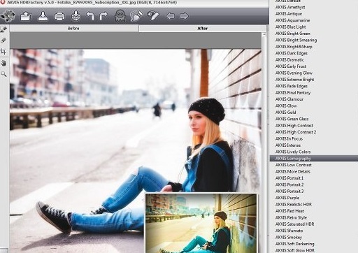Screen dimensions: 358x253
Task: Click the Lomography preset preview thumbnail
Action: pos(201,223)
